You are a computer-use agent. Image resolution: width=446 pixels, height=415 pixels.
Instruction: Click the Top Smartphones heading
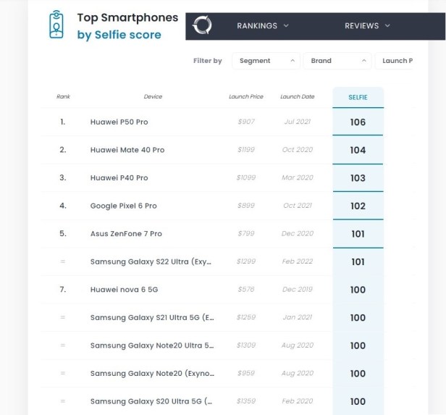pos(127,17)
